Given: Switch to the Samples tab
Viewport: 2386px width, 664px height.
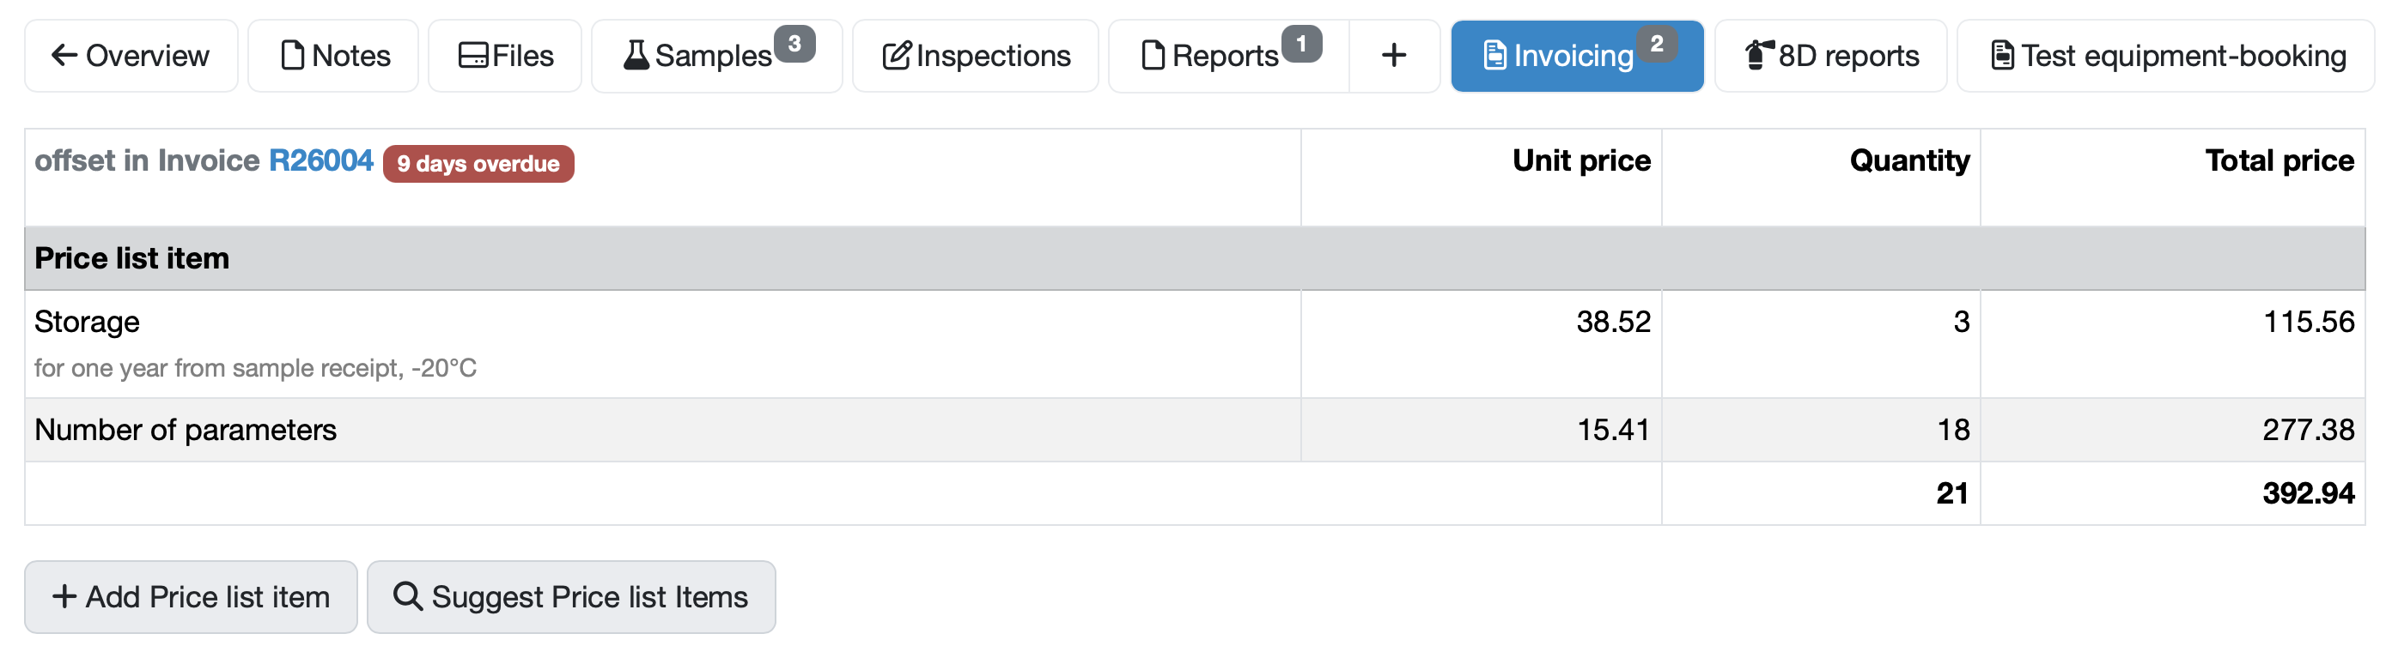Looking at the screenshot, I should pyautogui.click(x=717, y=56).
